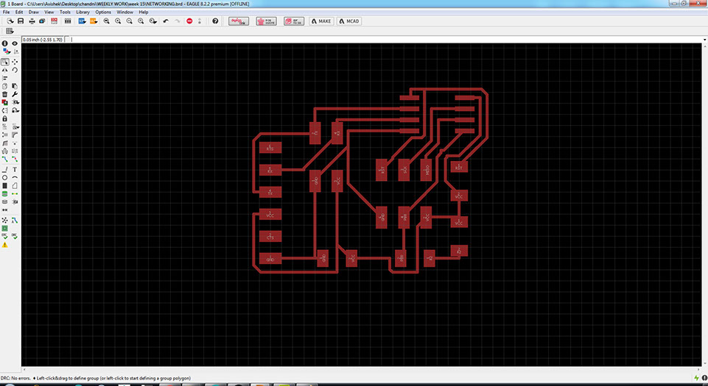
Task: Open the Options menu
Action: tap(103, 12)
